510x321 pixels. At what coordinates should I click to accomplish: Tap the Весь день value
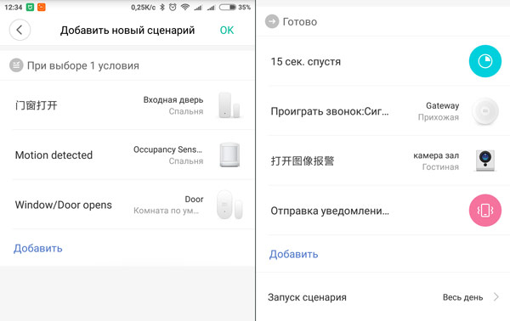(x=462, y=297)
